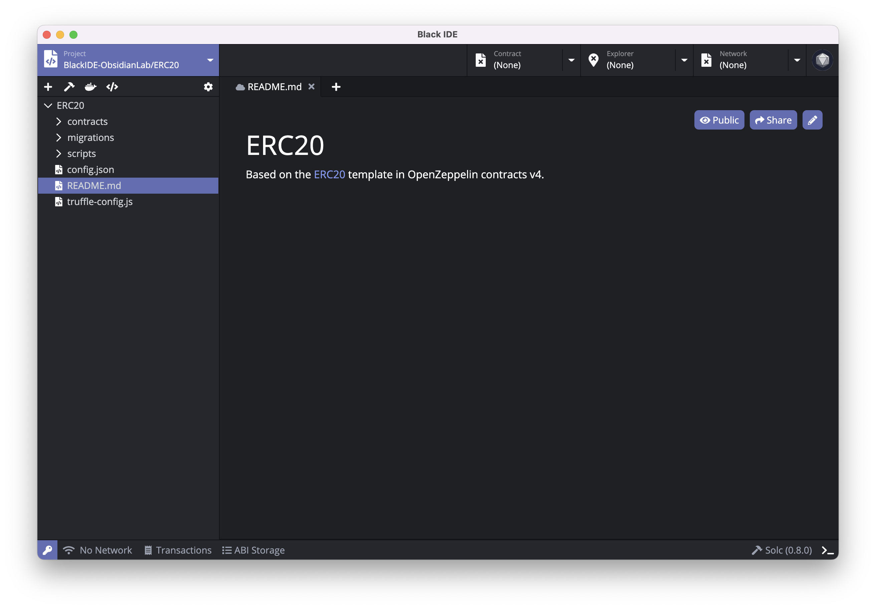This screenshot has height=609, width=876.
Task: Click the Docker whale icon
Action: point(90,87)
